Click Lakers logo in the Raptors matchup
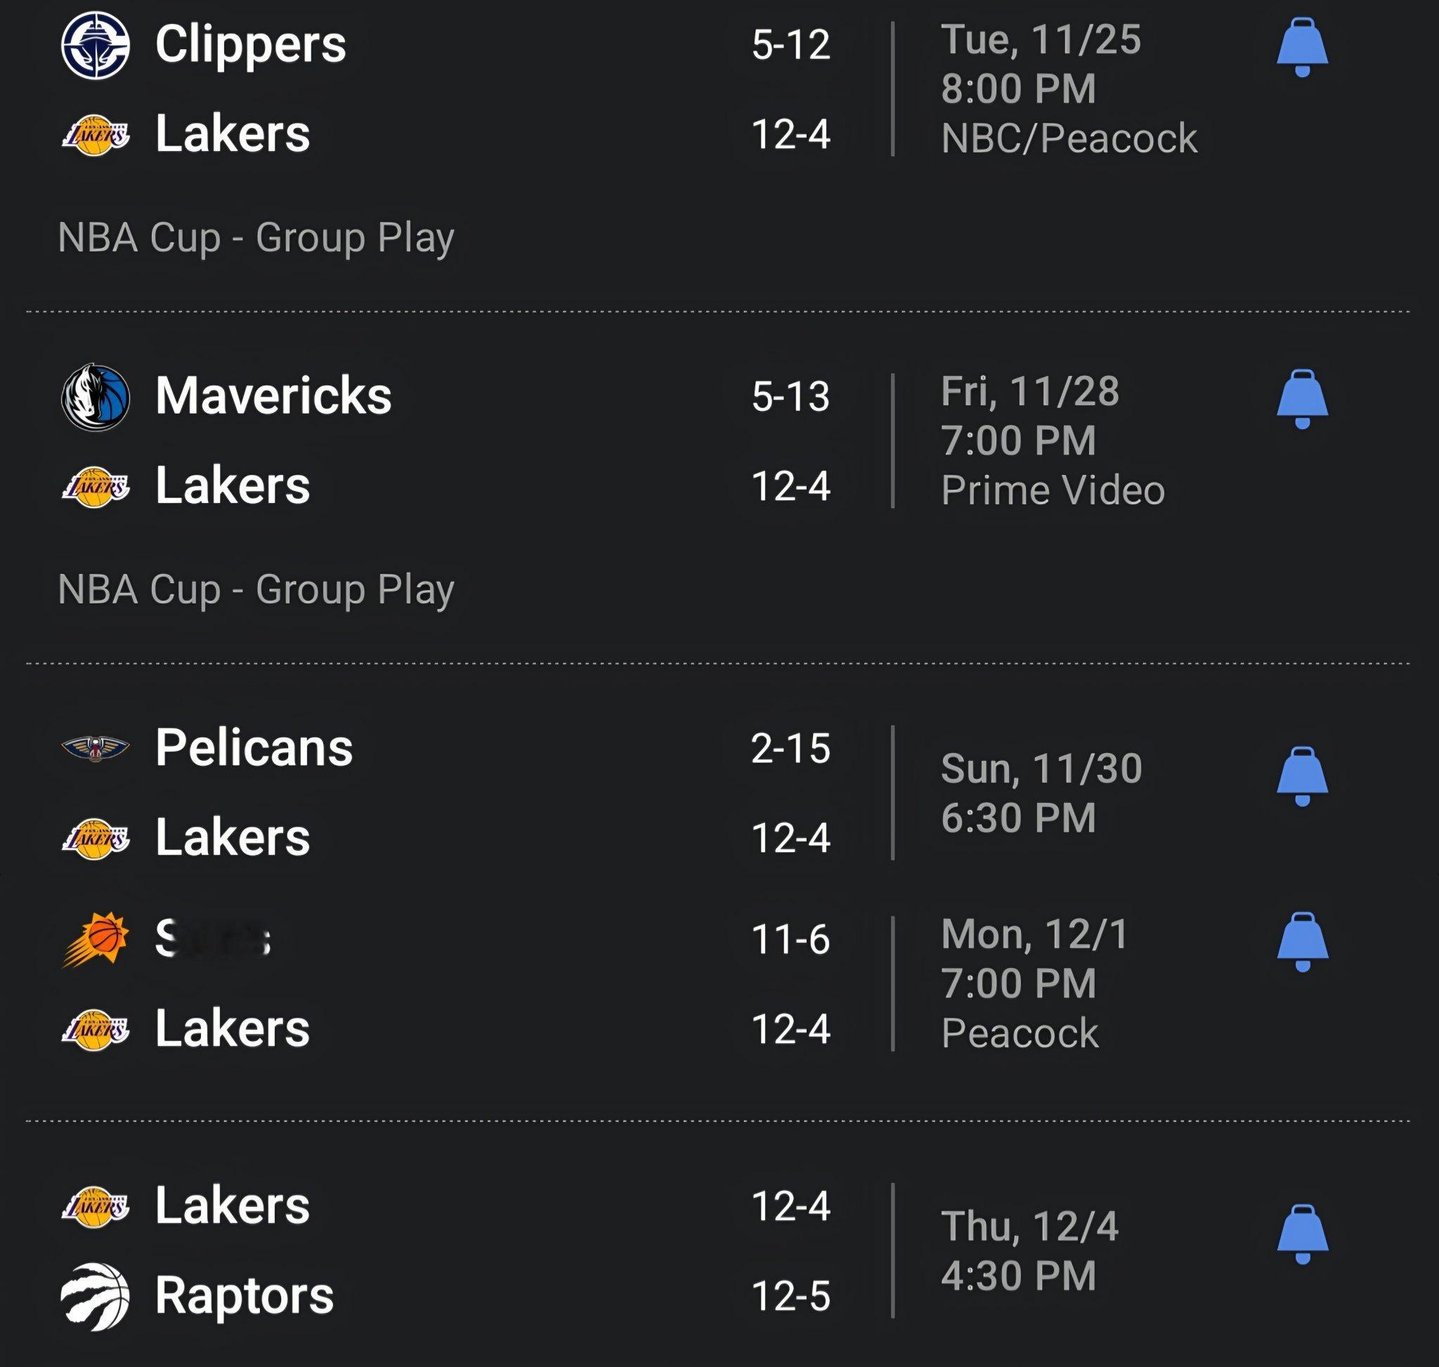 (96, 1207)
